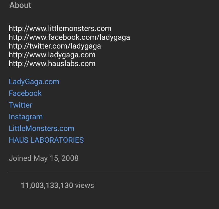This screenshot has width=219, height=209.
Task: Click the http://www.ladygaga.com description URL
Action: tap(52, 55)
